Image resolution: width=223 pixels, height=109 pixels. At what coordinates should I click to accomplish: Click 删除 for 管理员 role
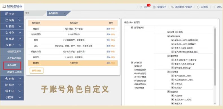(108, 63)
